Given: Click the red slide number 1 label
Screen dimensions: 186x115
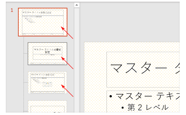Looking at the screenshot, I should 12,11.
